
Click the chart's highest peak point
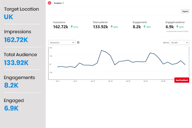coord(102,50)
